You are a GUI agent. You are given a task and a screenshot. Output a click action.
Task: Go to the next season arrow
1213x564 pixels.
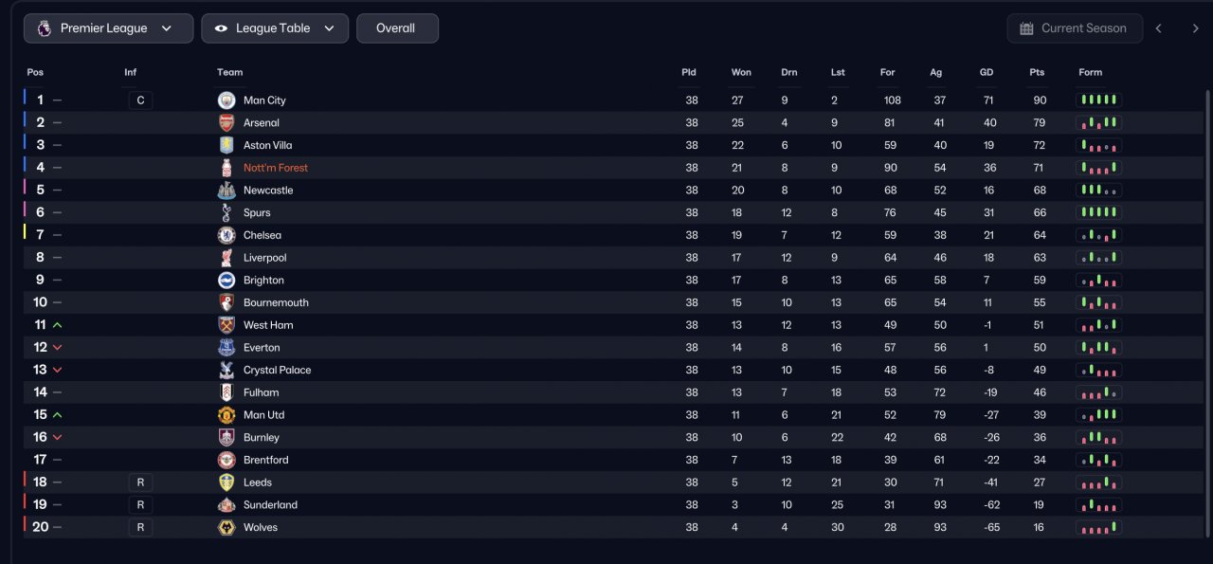coord(1195,28)
